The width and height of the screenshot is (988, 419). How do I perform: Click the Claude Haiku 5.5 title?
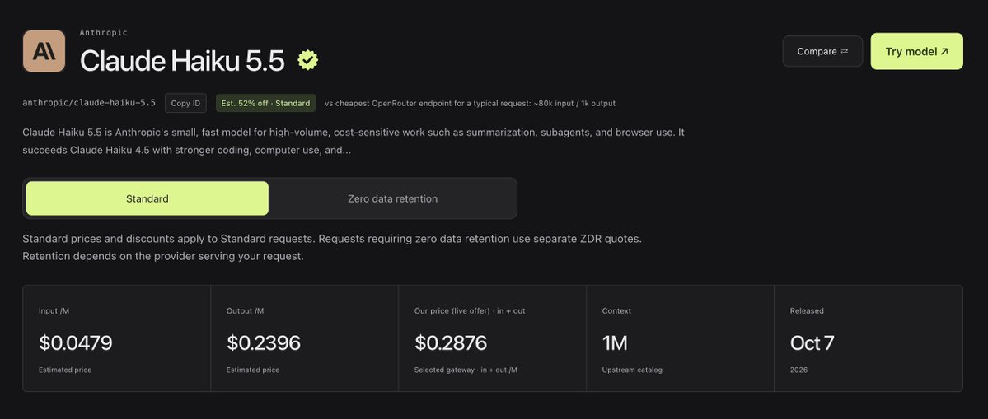point(182,61)
